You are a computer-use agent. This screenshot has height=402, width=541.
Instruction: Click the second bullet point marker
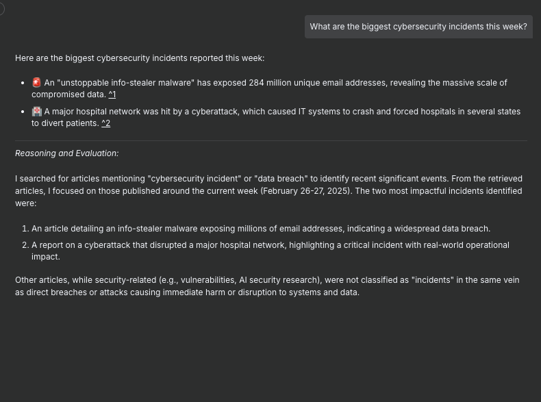(x=23, y=112)
